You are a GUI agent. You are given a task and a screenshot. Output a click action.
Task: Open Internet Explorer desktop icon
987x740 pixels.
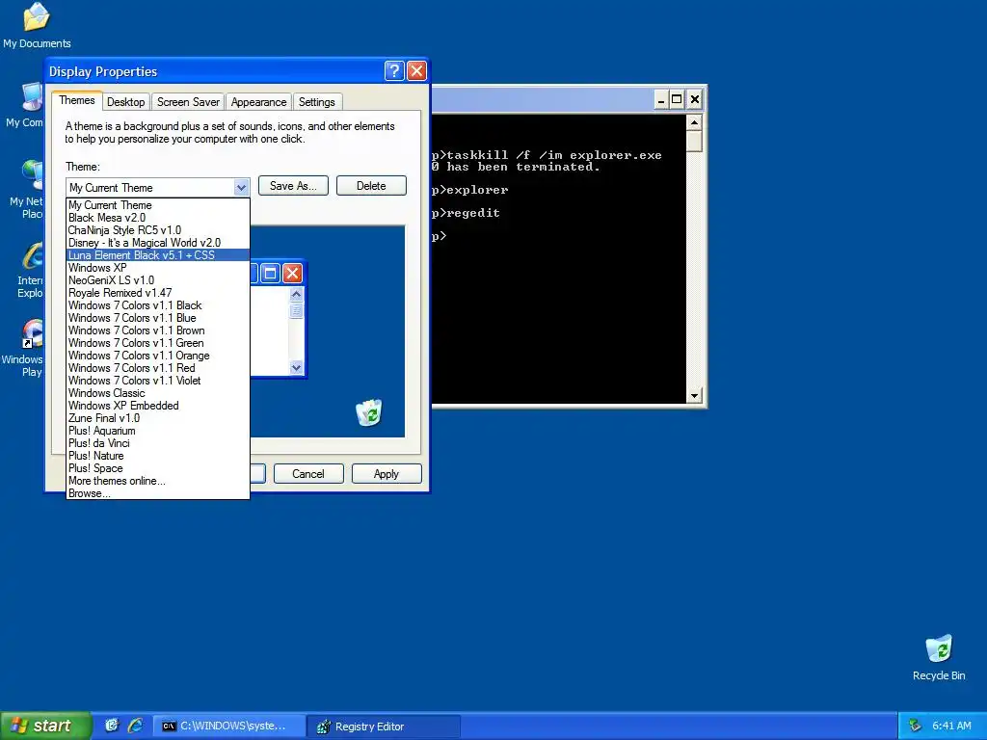coord(30,270)
